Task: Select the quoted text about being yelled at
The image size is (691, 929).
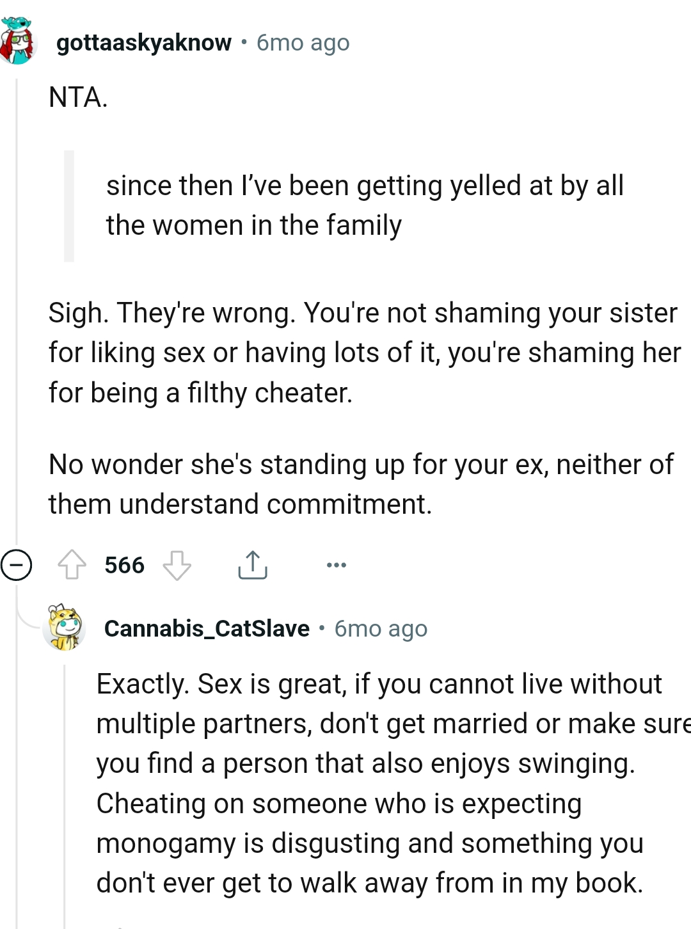Action: coord(365,205)
